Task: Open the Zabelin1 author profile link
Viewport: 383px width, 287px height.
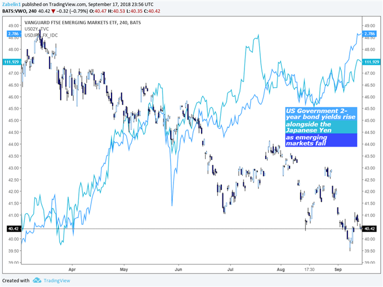Action: tap(11, 5)
